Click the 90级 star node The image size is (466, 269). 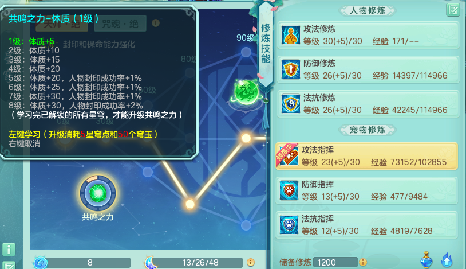point(246,52)
